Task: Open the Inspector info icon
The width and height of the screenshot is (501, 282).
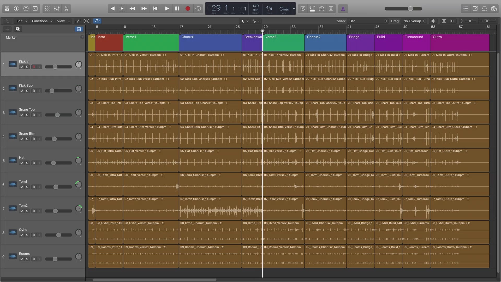Action: tap(16, 9)
